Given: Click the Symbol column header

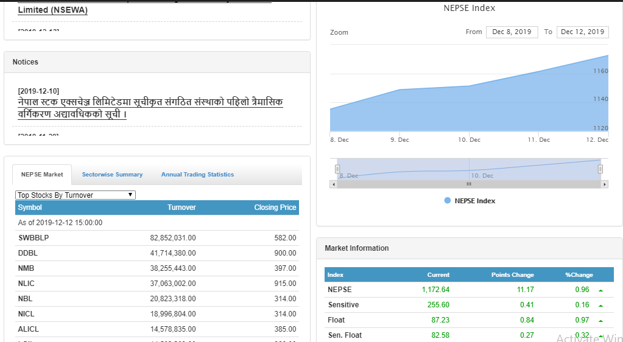Looking at the screenshot, I should point(30,208).
